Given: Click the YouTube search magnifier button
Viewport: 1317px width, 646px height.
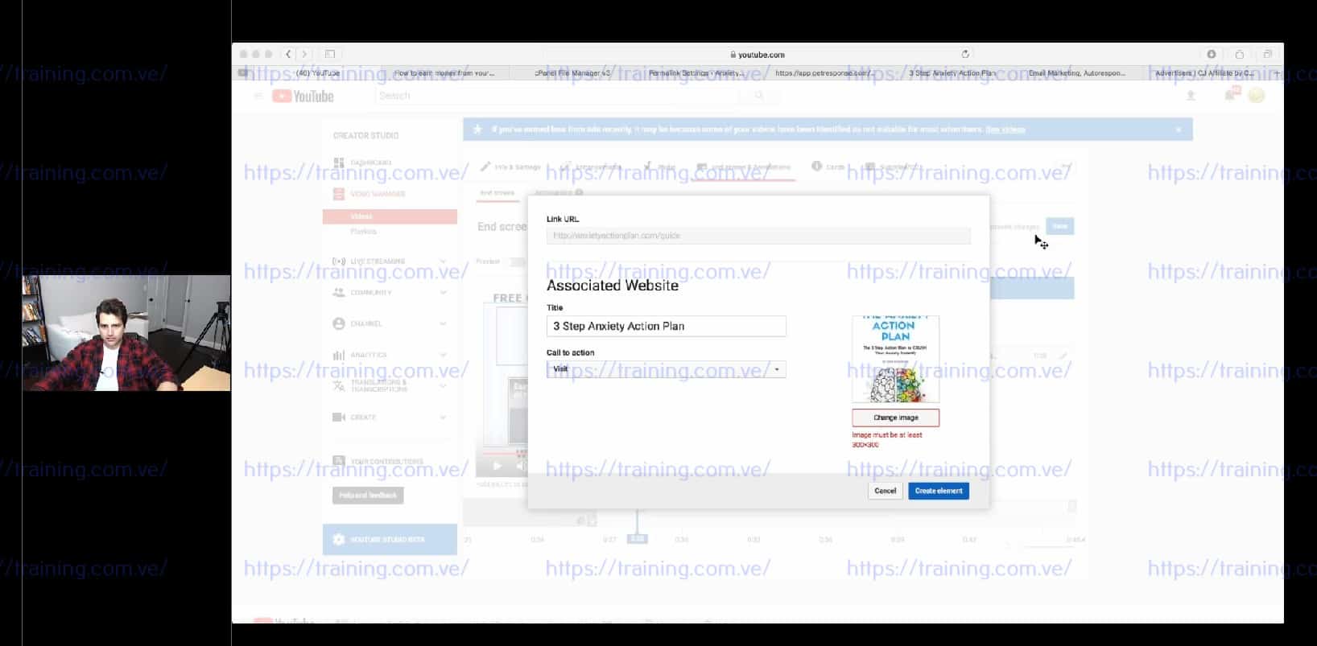Looking at the screenshot, I should coord(758,96).
